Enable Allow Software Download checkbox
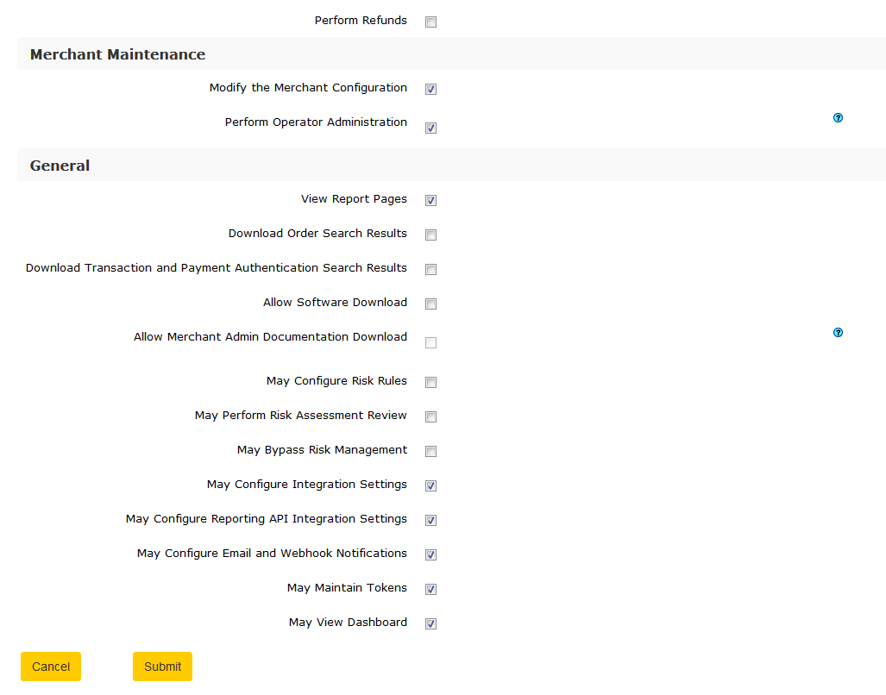This screenshot has width=886, height=695. coord(430,304)
